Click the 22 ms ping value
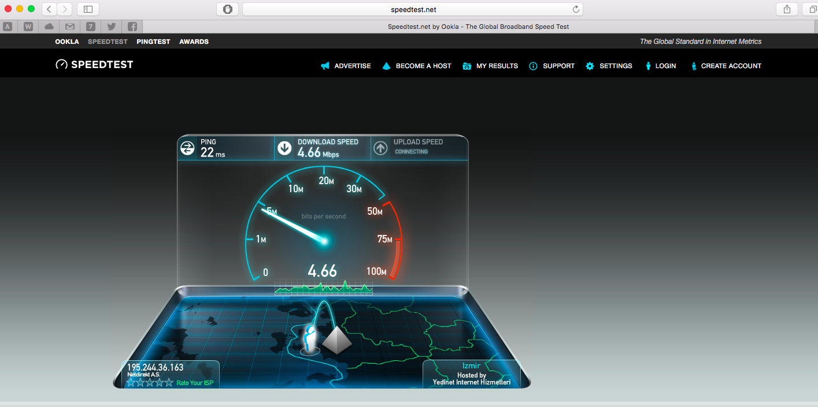 pyautogui.click(x=213, y=153)
